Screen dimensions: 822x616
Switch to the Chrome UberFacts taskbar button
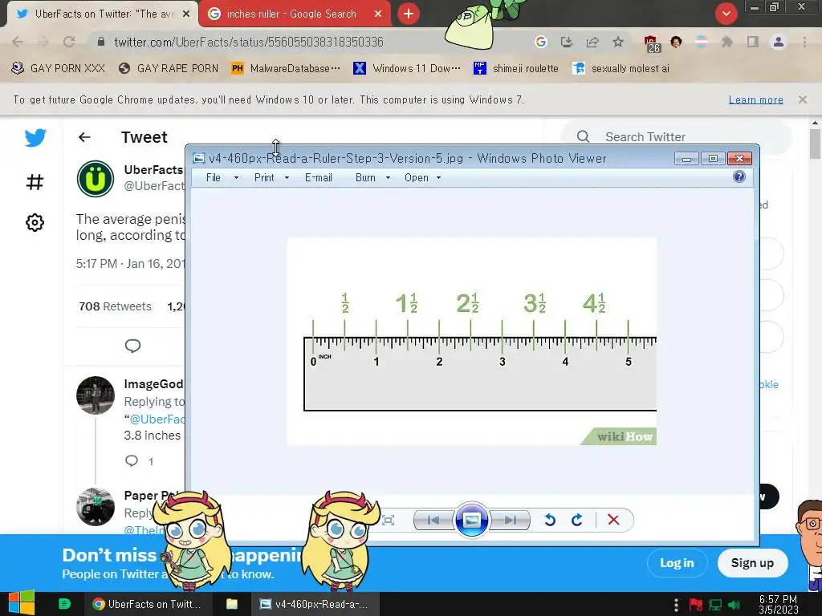[148, 604]
